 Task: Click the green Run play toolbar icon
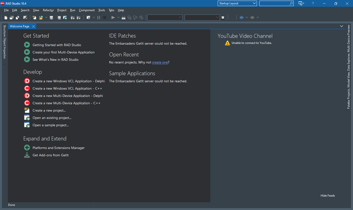(x=113, y=18)
